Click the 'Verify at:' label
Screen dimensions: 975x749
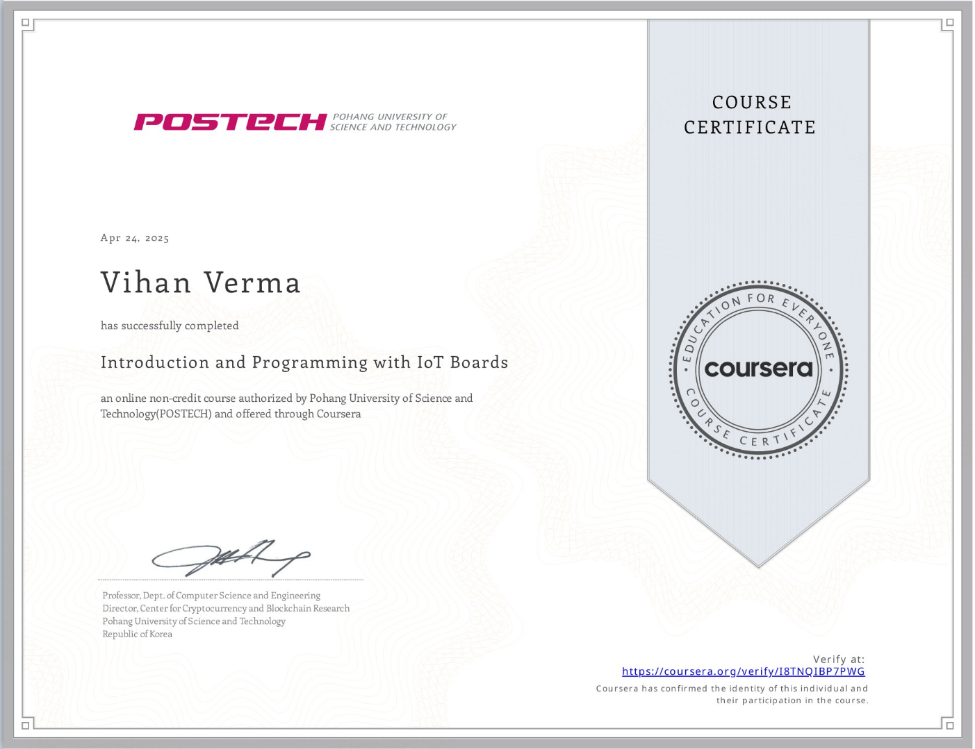(839, 659)
